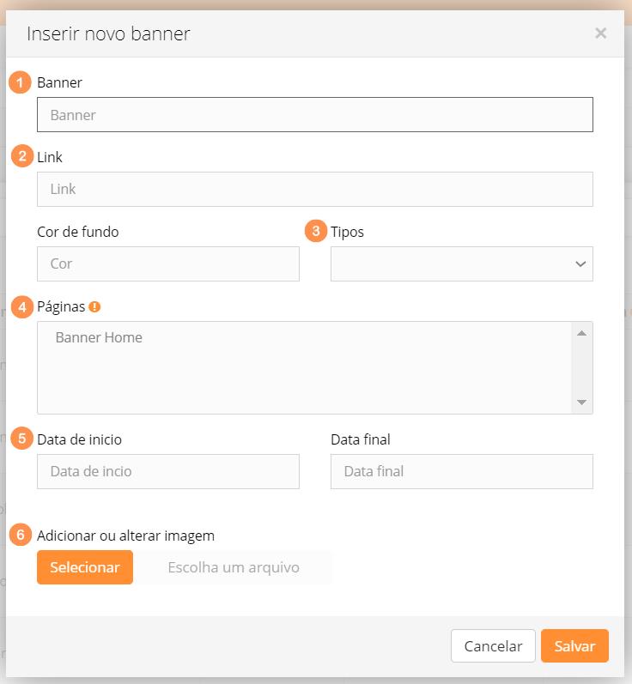Viewport: 632px width, 684px height.
Task: Select Banner Home in Páginas list
Action: (99, 337)
